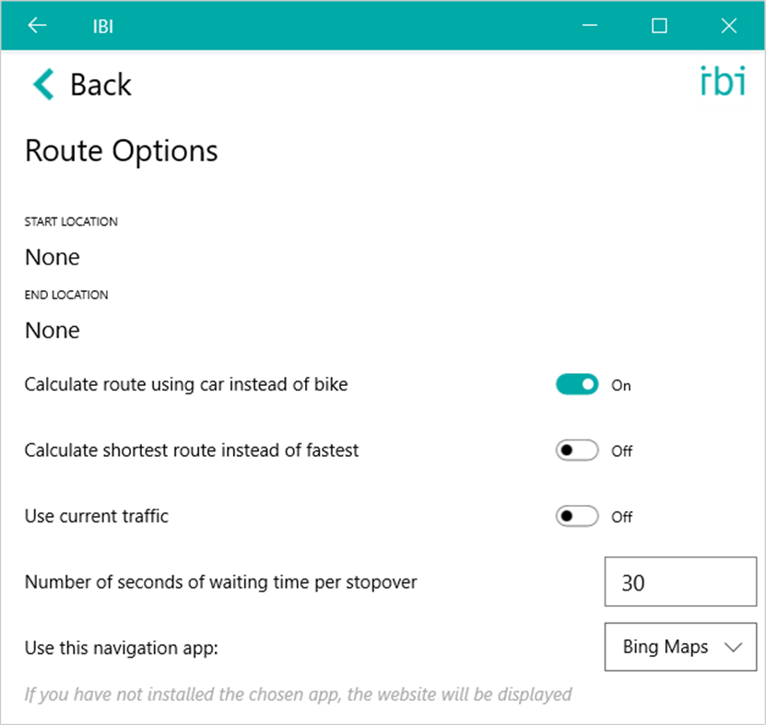Image resolution: width=766 pixels, height=725 pixels.
Task: Click the Route Options heading
Action: coord(121,150)
